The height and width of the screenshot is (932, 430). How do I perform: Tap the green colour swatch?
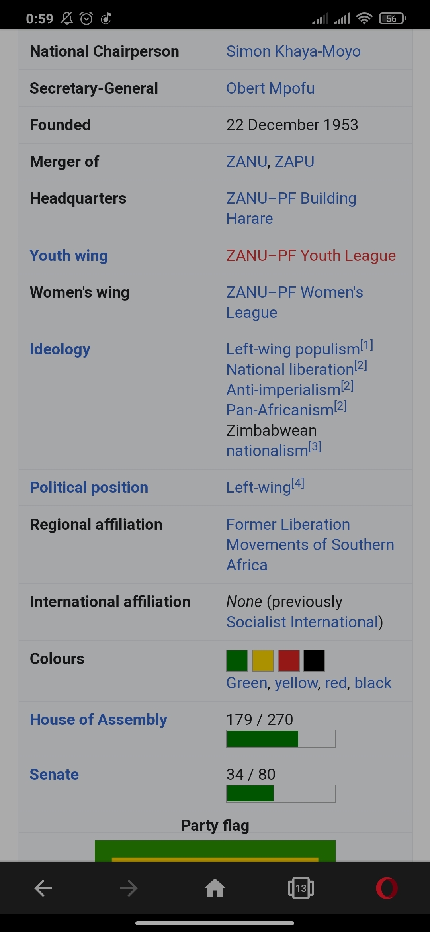[237, 660]
